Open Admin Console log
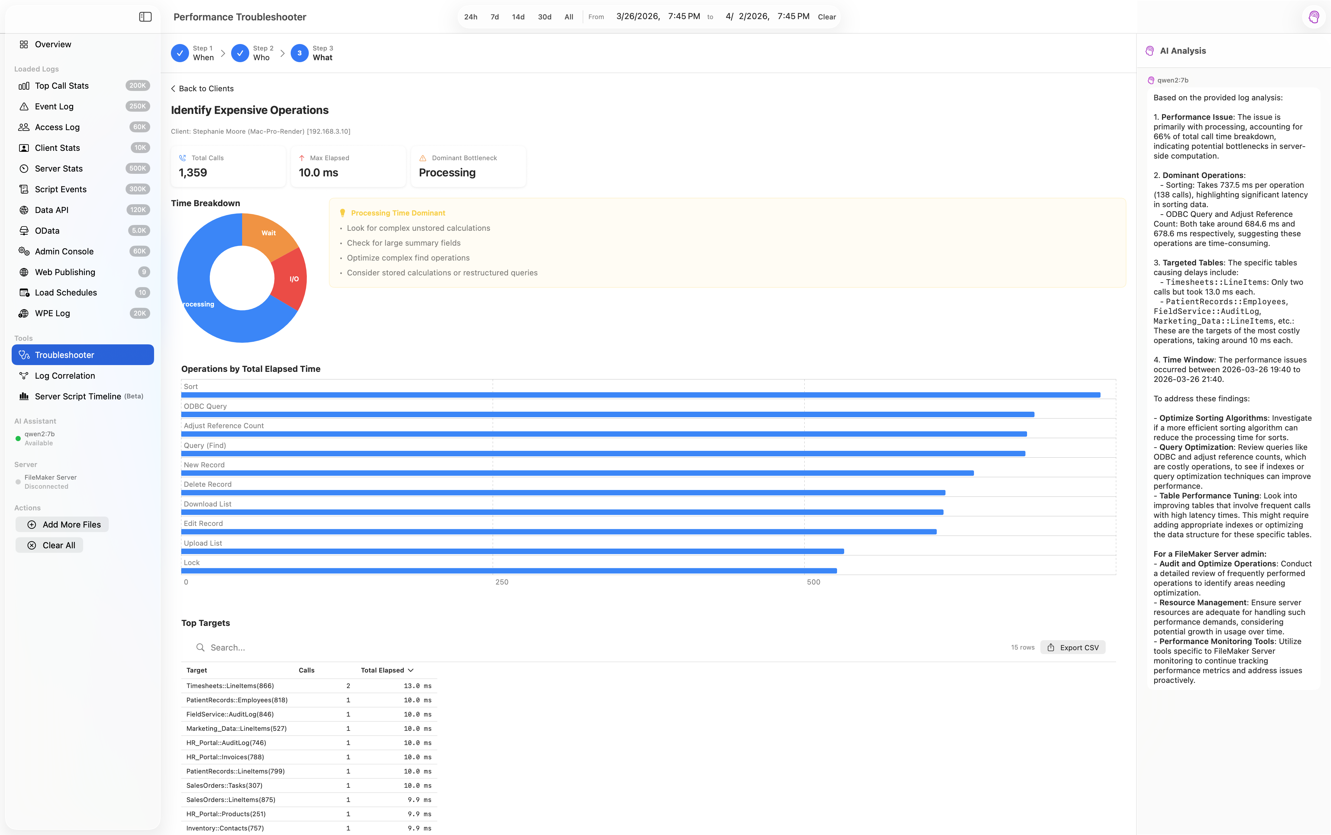The height and width of the screenshot is (835, 1331). (64, 251)
